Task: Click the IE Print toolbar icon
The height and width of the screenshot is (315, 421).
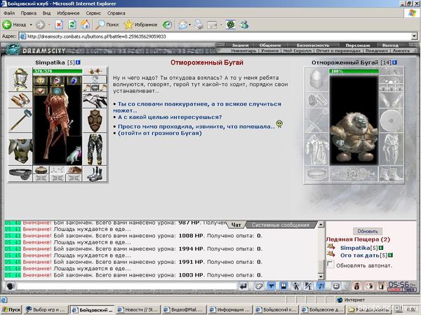Action: pos(199,24)
